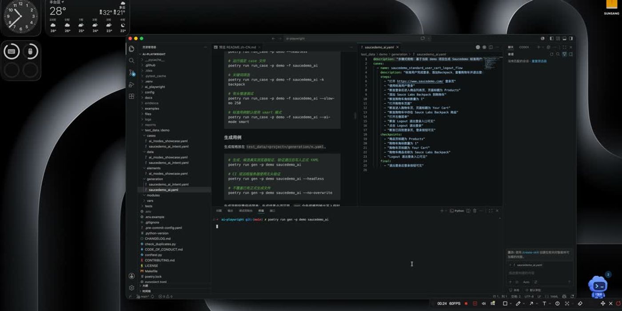Viewport: 622px width, 311px height.
Task: Expand the ai_playwright folder
Action: coord(155,87)
